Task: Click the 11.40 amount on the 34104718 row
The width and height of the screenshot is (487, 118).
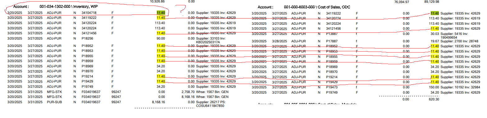Action: coord(161,13)
